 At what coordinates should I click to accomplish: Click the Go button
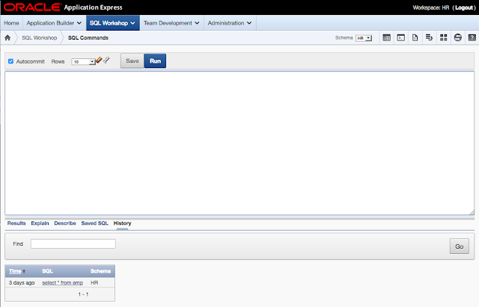coord(459,246)
